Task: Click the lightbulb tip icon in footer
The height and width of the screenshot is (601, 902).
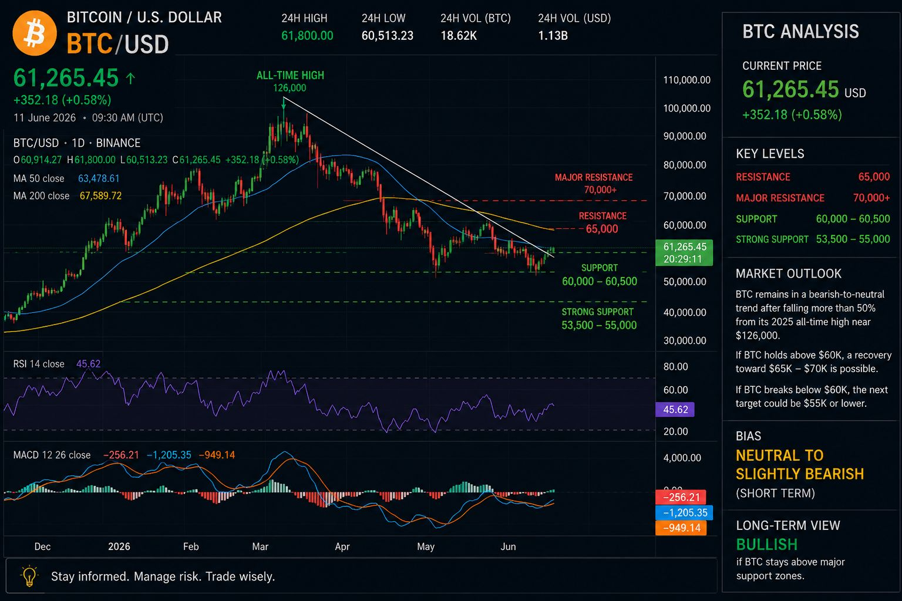Action: point(29,576)
